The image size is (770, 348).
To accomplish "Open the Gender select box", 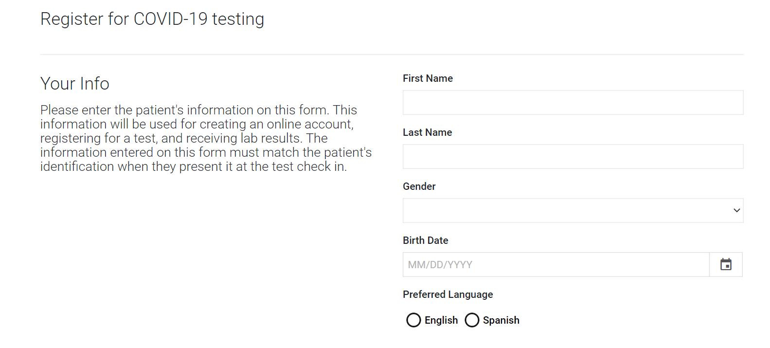I will click(x=573, y=210).
